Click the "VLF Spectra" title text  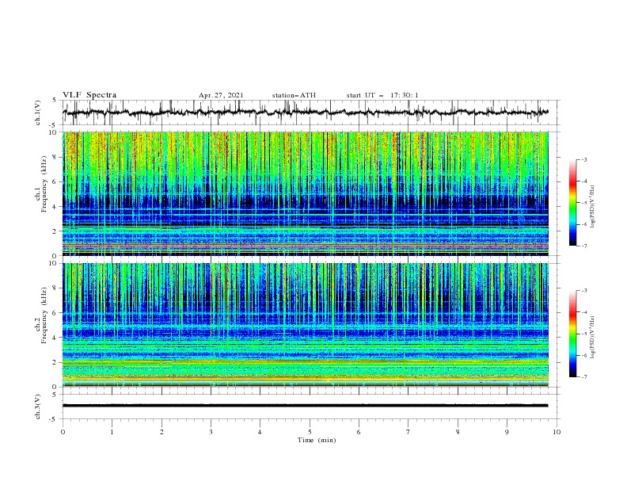[89, 95]
